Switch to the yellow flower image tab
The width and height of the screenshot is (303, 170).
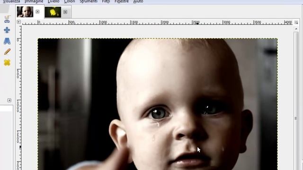(x=53, y=12)
